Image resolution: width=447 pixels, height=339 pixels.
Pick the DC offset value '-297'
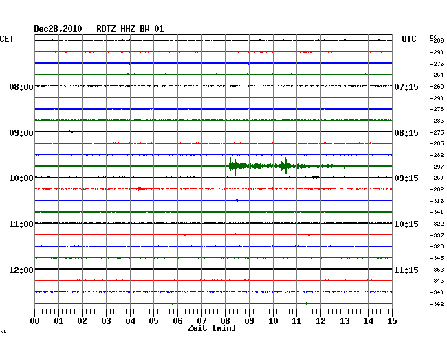pyautogui.click(x=437, y=167)
